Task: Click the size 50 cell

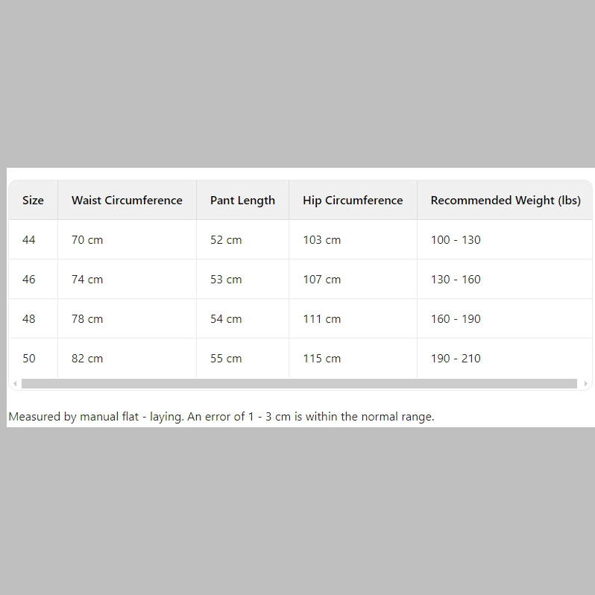Action: [x=29, y=359]
